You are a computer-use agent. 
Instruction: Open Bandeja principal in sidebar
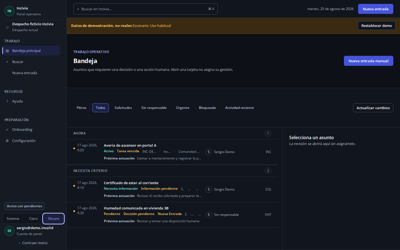tap(31, 51)
